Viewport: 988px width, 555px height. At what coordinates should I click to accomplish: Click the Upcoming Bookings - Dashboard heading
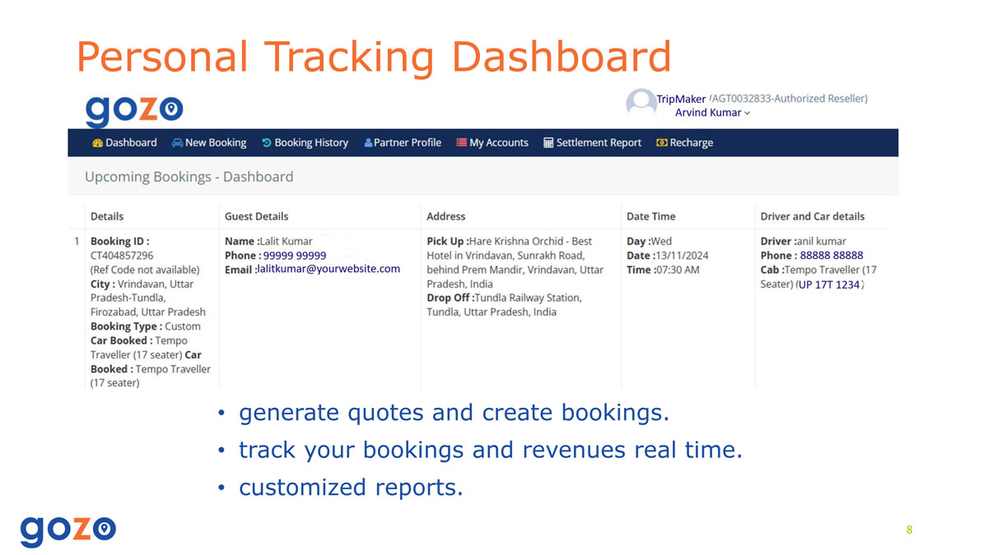click(x=189, y=177)
